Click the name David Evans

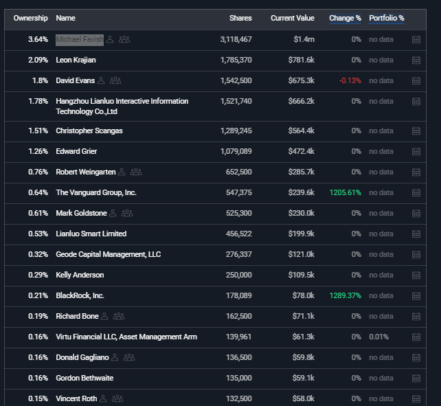coord(75,81)
